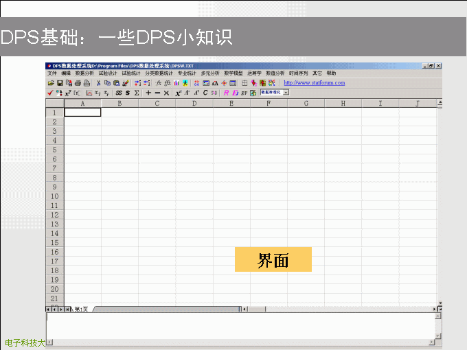The height and width of the screenshot is (350, 467).
Task: Click the magenta R icon
Action: pos(226,93)
